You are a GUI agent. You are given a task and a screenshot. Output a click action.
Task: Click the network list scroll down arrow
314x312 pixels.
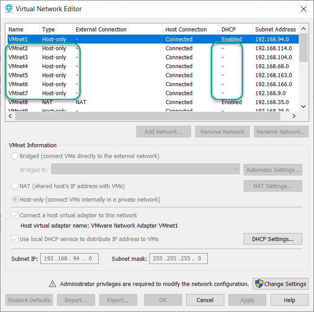click(303, 106)
